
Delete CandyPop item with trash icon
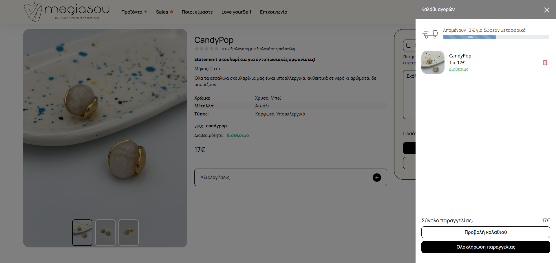(545, 62)
